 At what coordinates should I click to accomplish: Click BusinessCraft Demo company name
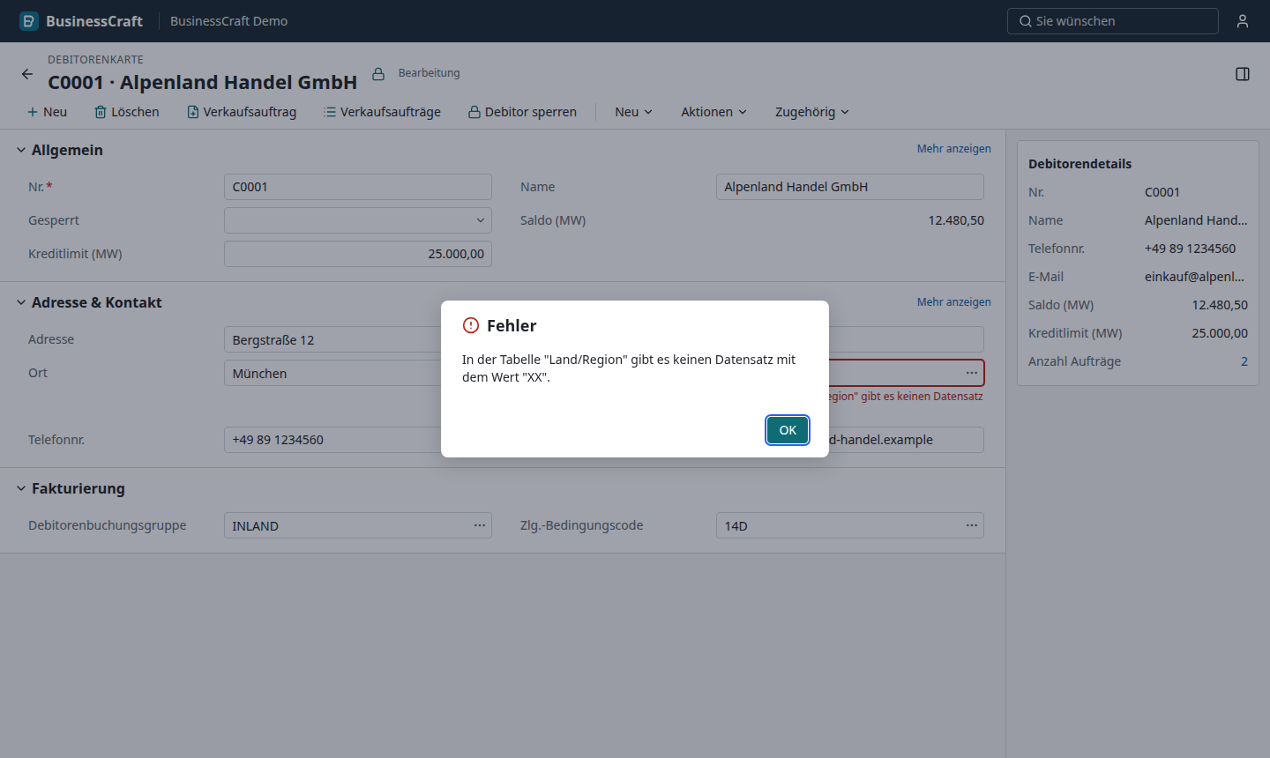coord(229,21)
